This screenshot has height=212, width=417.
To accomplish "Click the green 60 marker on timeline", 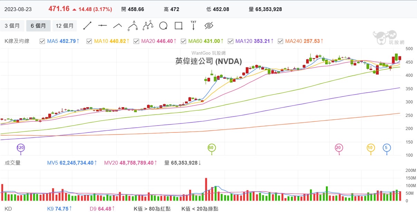I will pyautogui.click(x=212, y=148).
